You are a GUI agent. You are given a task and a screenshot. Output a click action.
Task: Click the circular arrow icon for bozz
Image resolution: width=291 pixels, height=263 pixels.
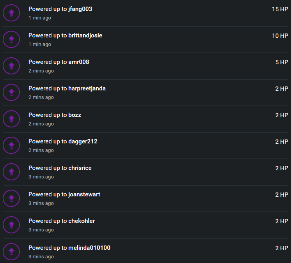(11, 119)
